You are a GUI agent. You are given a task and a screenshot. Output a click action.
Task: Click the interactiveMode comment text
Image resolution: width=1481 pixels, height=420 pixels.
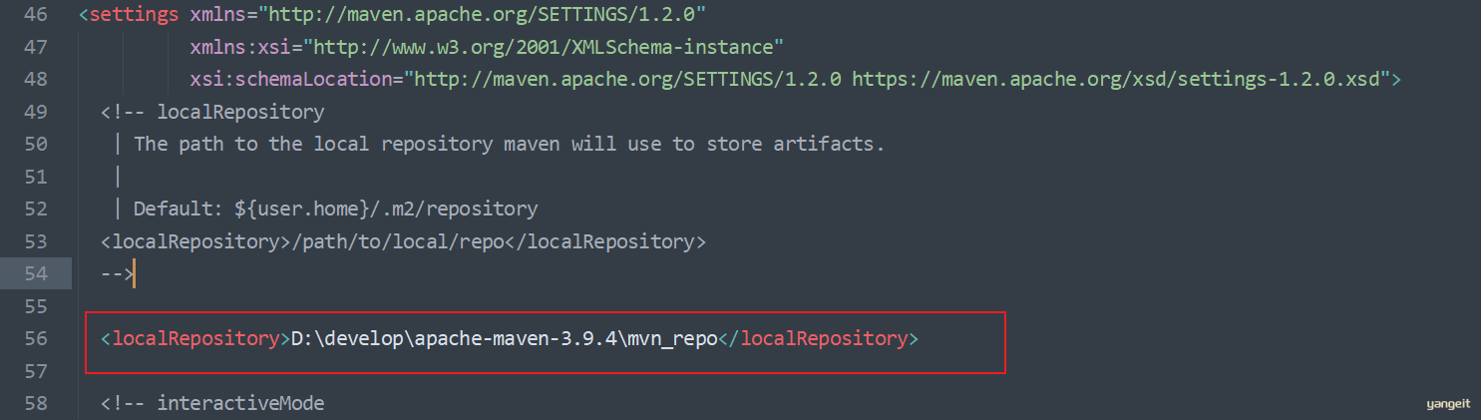tap(240, 403)
